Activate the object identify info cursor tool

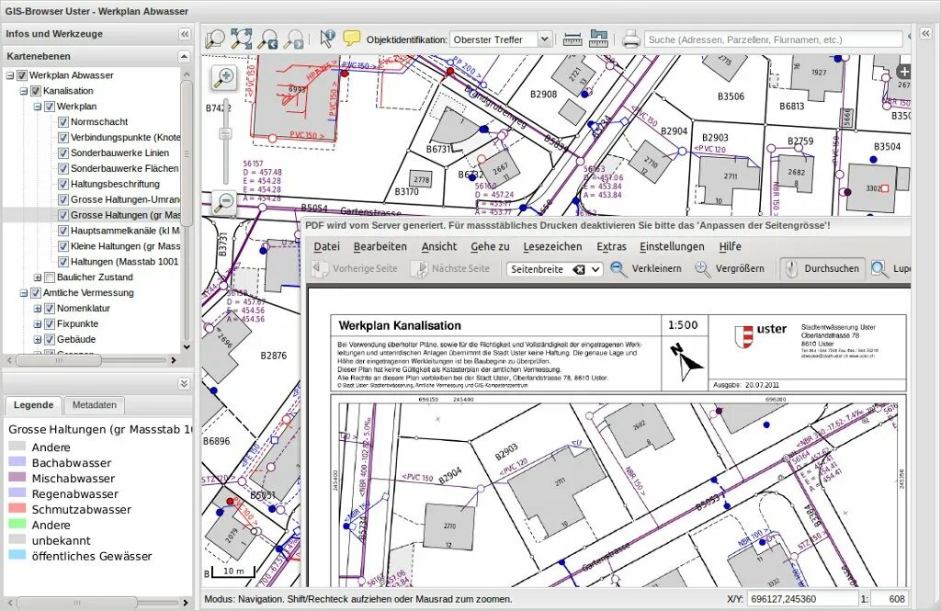327,39
